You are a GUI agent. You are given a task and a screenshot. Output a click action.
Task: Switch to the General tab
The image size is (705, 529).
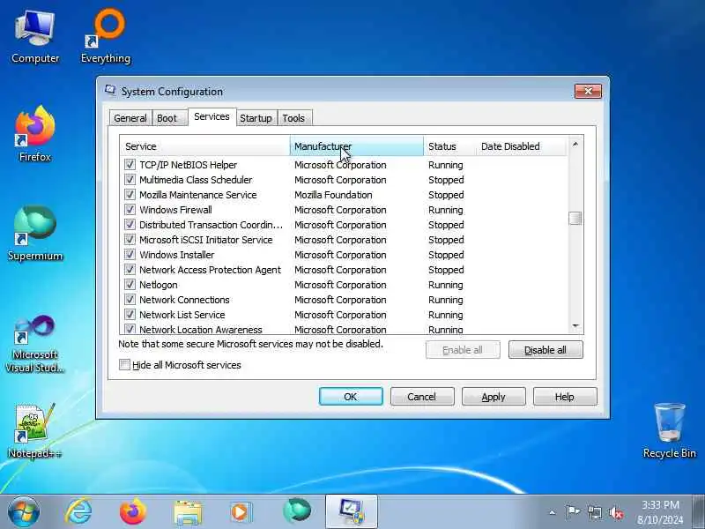click(x=130, y=118)
